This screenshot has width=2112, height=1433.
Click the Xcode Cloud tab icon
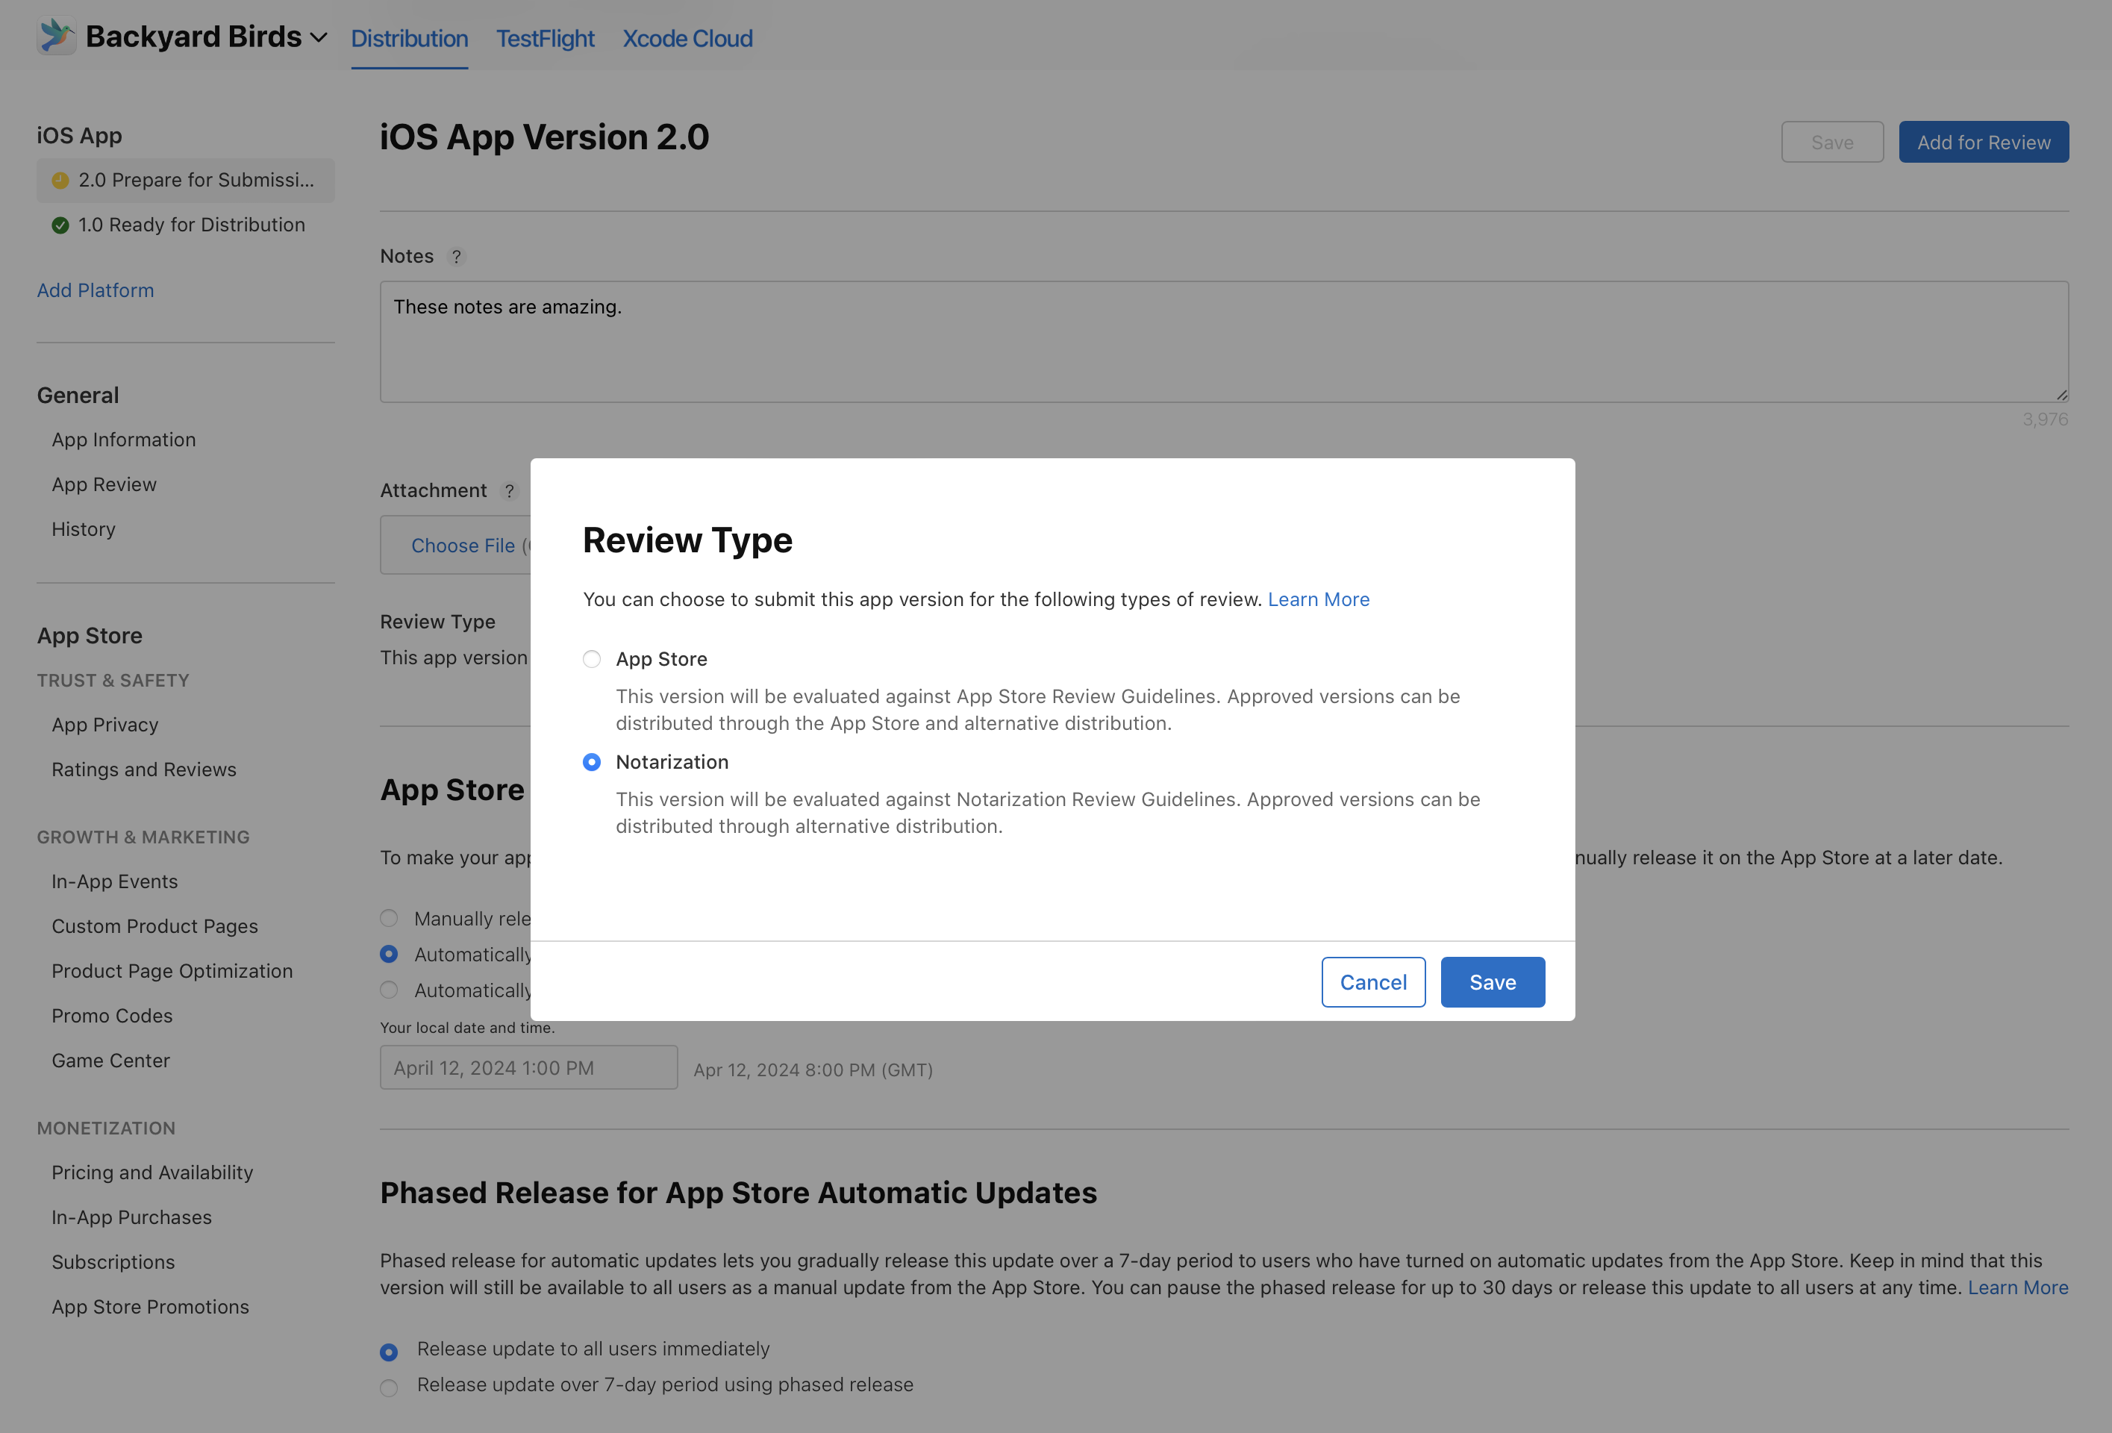tap(687, 37)
